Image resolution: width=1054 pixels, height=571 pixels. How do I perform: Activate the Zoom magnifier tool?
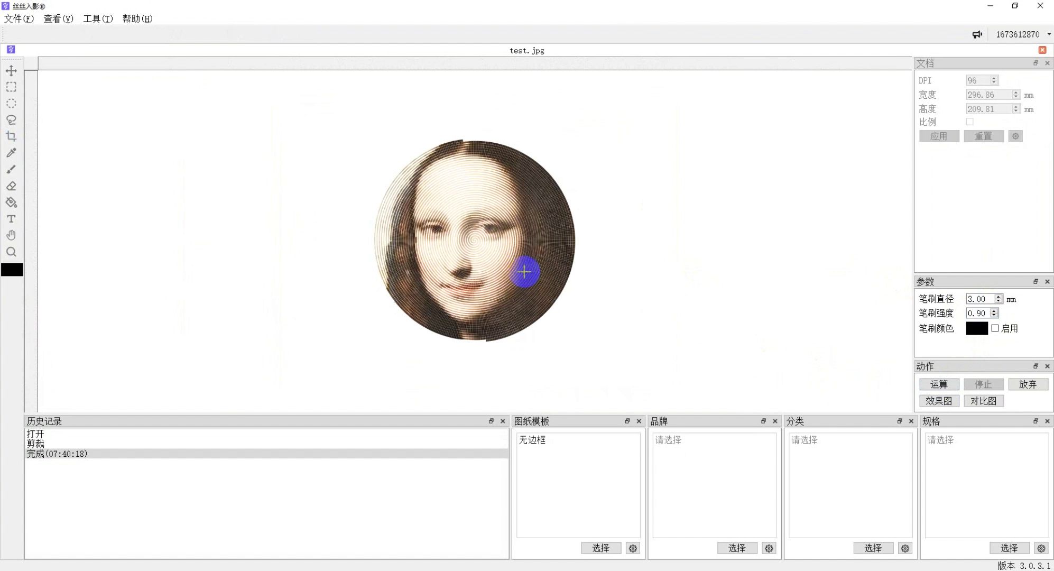(x=11, y=252)
